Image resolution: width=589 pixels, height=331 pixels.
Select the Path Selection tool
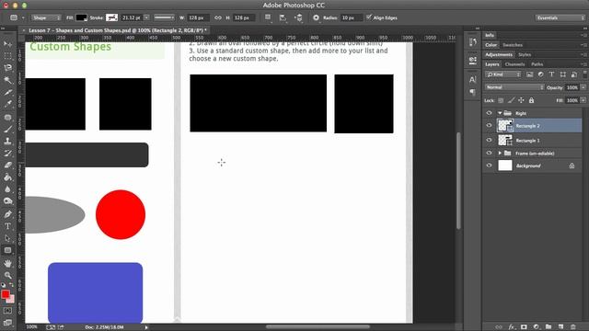pyautogui.click(x=7, y=238)
